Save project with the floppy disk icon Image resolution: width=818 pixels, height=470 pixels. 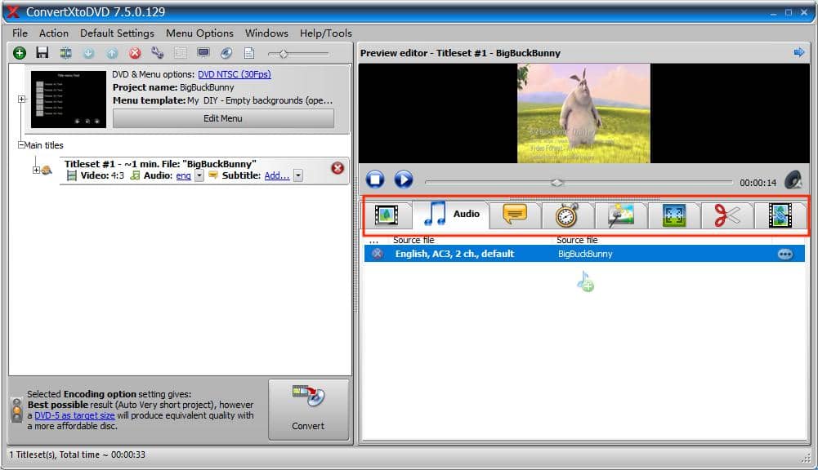click(42, 53)
